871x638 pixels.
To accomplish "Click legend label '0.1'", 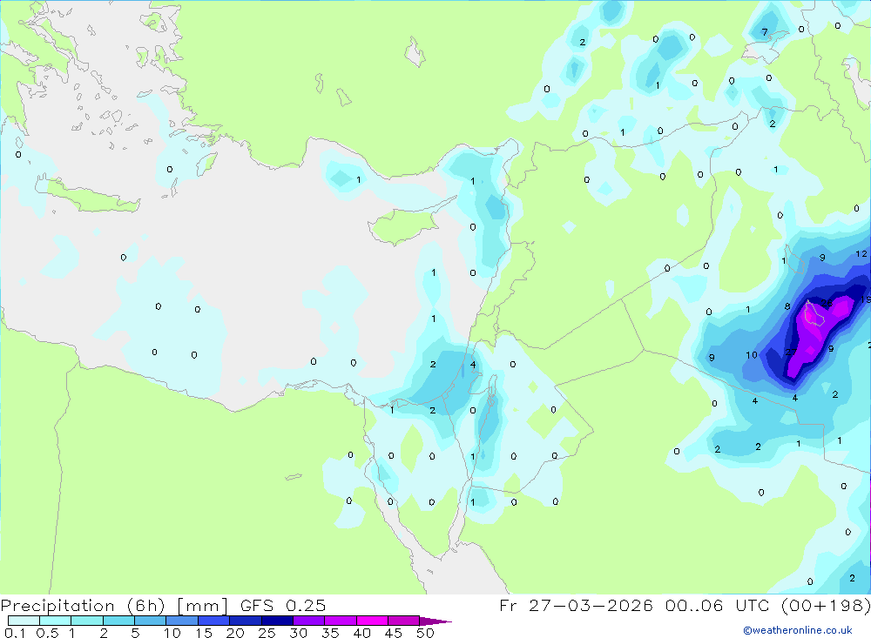I will click(15, 633).
